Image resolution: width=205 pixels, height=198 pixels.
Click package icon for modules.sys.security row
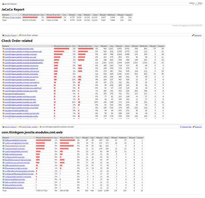[4, 113]
